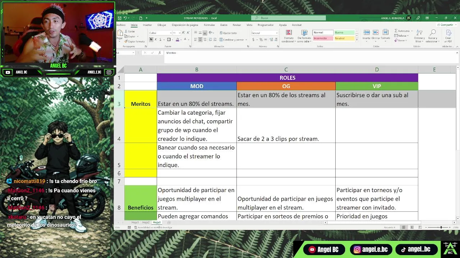Toggle align text left
The width and height of the screenshot is (460, 258).
195,39
